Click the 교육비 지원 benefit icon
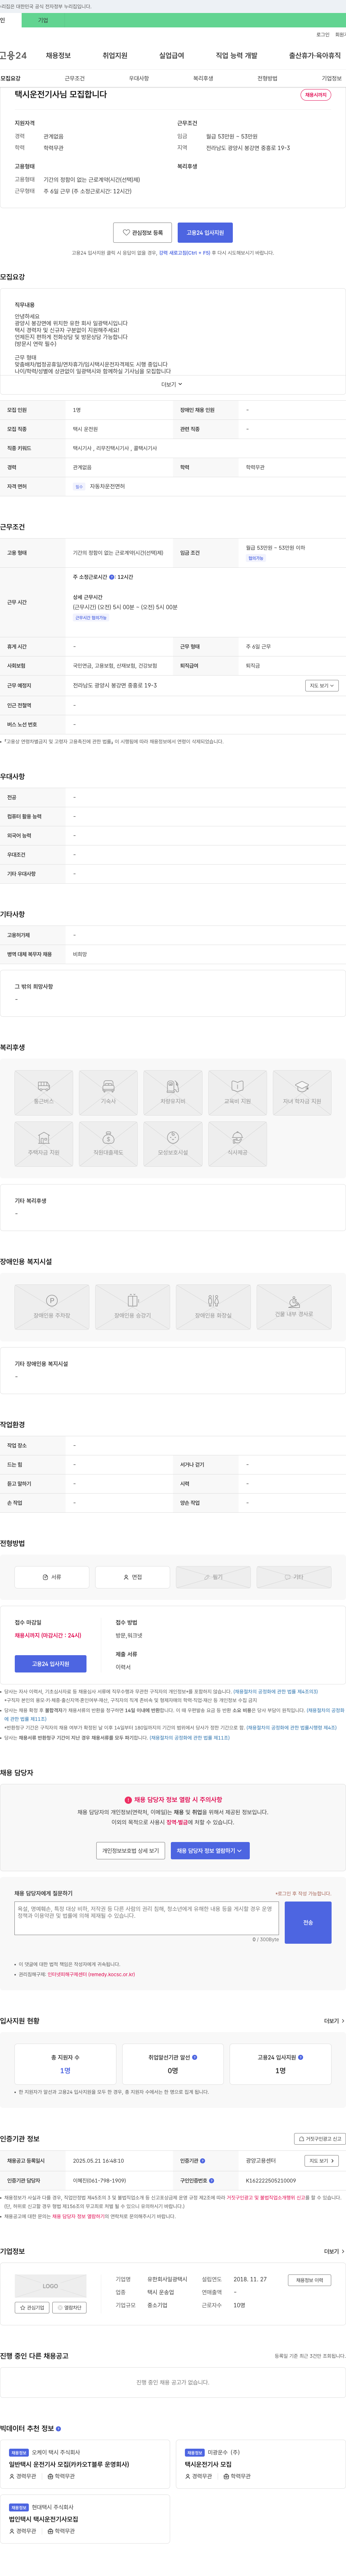 [x=237, y=1093]
